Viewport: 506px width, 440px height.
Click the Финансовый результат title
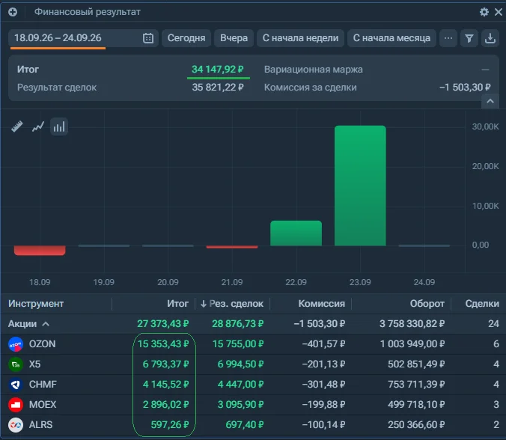(x=87, y=12)
